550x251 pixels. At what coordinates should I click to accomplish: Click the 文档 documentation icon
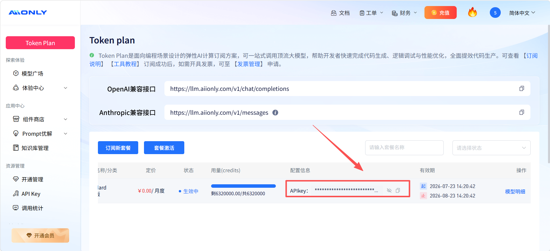point(334,13)
